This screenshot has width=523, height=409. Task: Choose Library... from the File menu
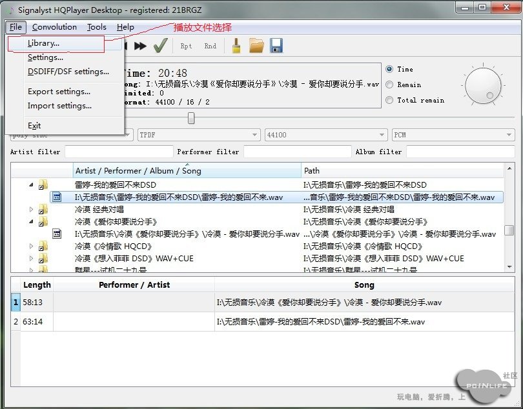tap(65, 43)
